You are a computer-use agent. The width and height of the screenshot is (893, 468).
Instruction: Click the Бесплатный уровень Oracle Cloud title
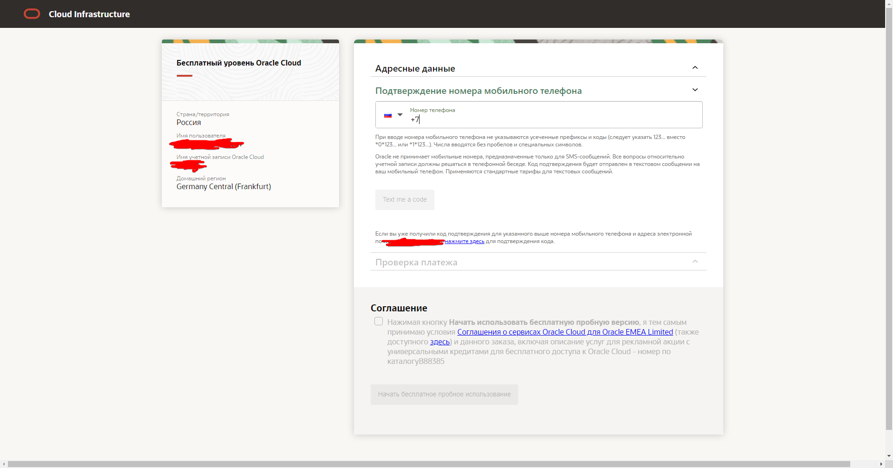click(x=239, y=63)
